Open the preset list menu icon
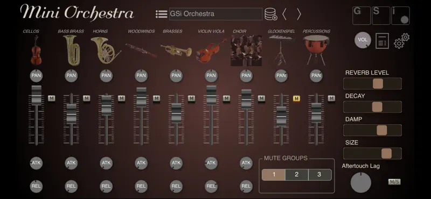The image size is (431, 199). [x=161, y=15]
